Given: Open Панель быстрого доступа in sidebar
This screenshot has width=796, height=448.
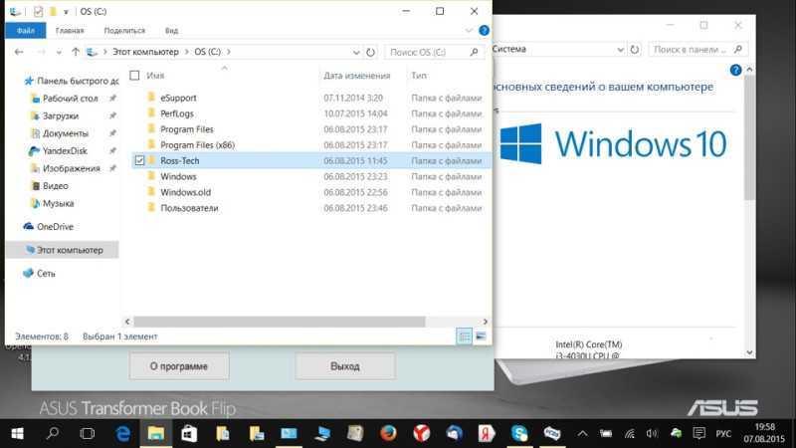Looking at the screenshot, I should tap(71, 81).
